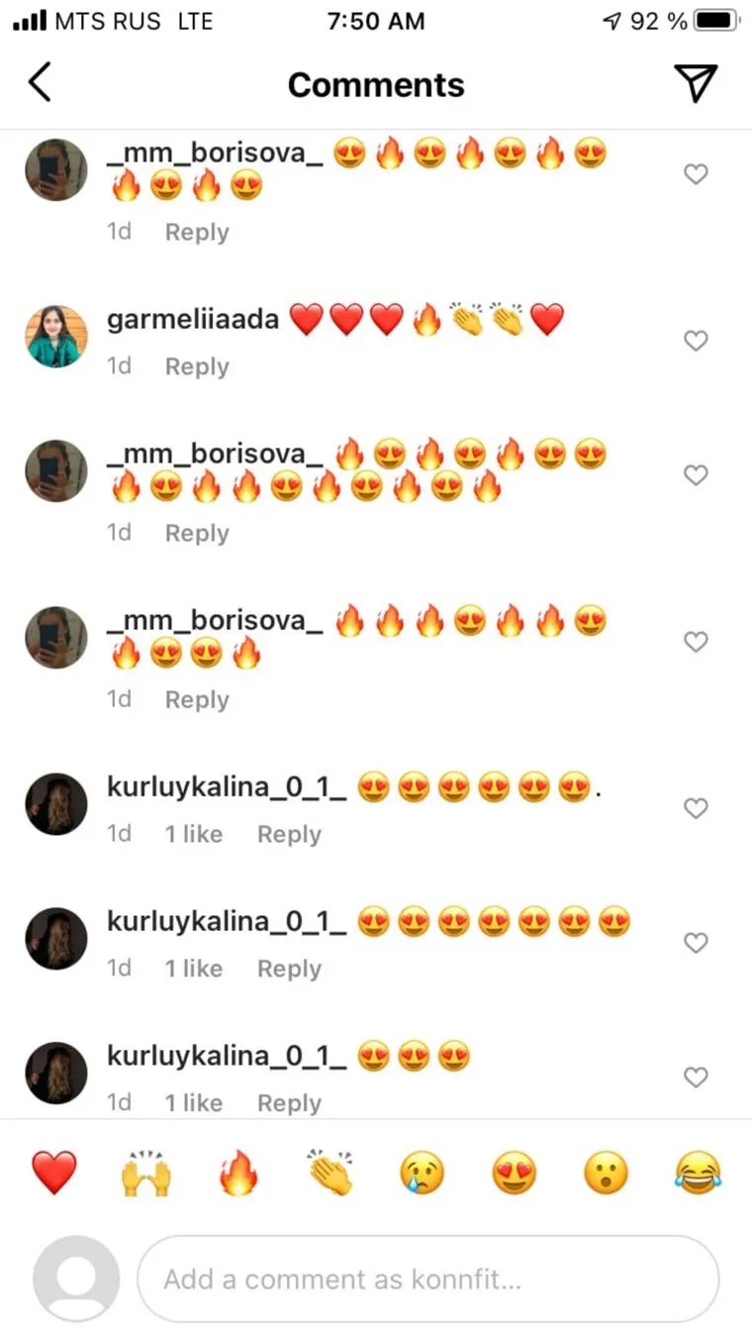This screenshot has height=1339, width=752.
Task: Insert the laughing tears quick emoji
Action: click(x=699, y=1174)
